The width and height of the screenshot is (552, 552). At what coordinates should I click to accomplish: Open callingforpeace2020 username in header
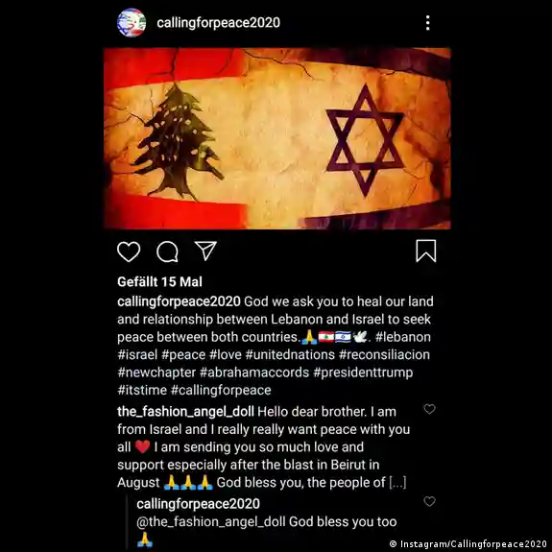tap(218, 23)
